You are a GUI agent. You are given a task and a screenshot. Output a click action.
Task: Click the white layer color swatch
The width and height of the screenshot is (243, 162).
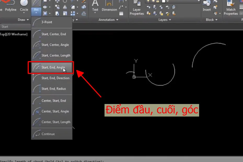point(164,1)
